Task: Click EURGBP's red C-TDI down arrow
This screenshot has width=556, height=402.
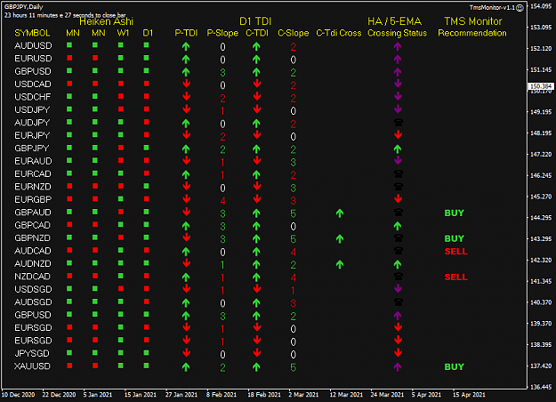Action: tap(257, 198)
